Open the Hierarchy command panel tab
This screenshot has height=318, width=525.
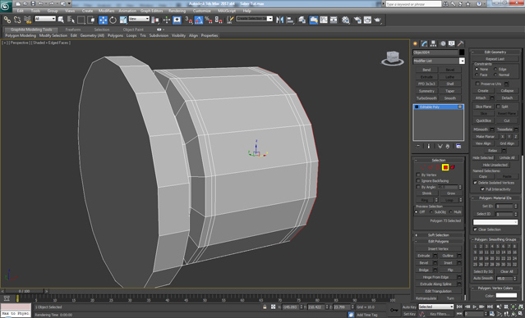pos(434,43)
